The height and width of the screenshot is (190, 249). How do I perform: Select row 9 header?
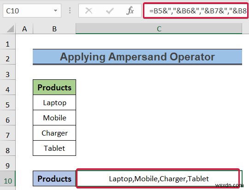[8, 164]
